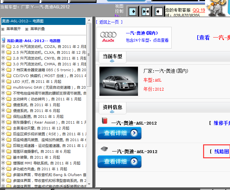Open 后座椅通风装置、座椅加热装置 entry
This screenshot has width=230, height=190.
[x=50, y=140]
